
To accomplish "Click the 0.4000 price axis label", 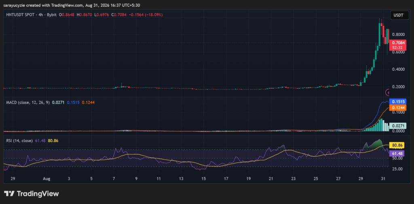I will (398, 69).
